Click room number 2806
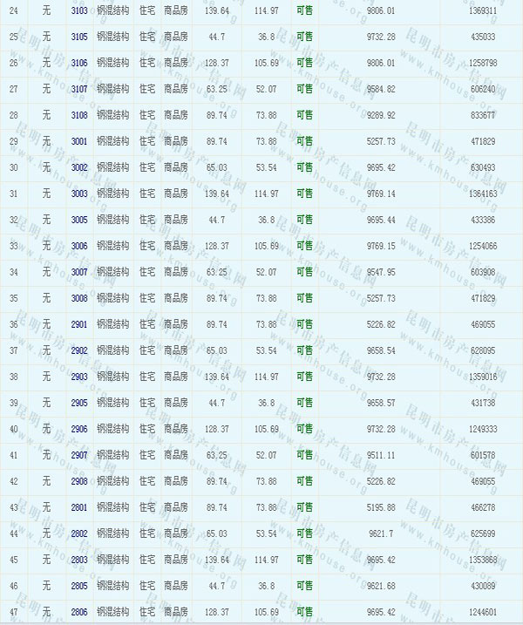The height and width of the screenshot is (625, 523). [x=78, y=613]
